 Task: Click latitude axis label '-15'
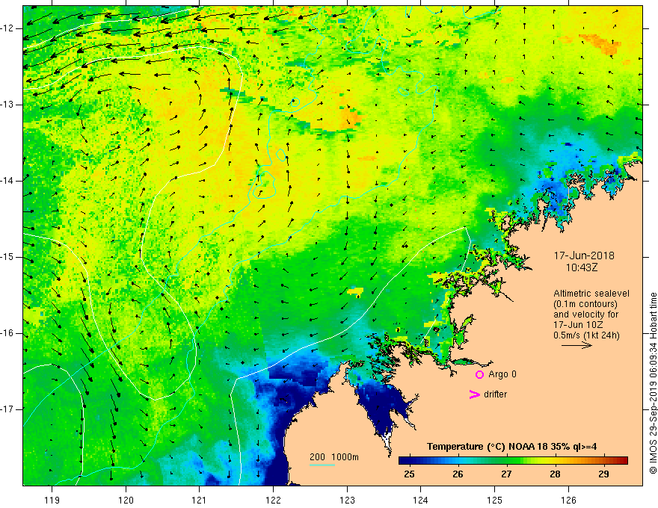pyautogui.click(x=7, y=257)
